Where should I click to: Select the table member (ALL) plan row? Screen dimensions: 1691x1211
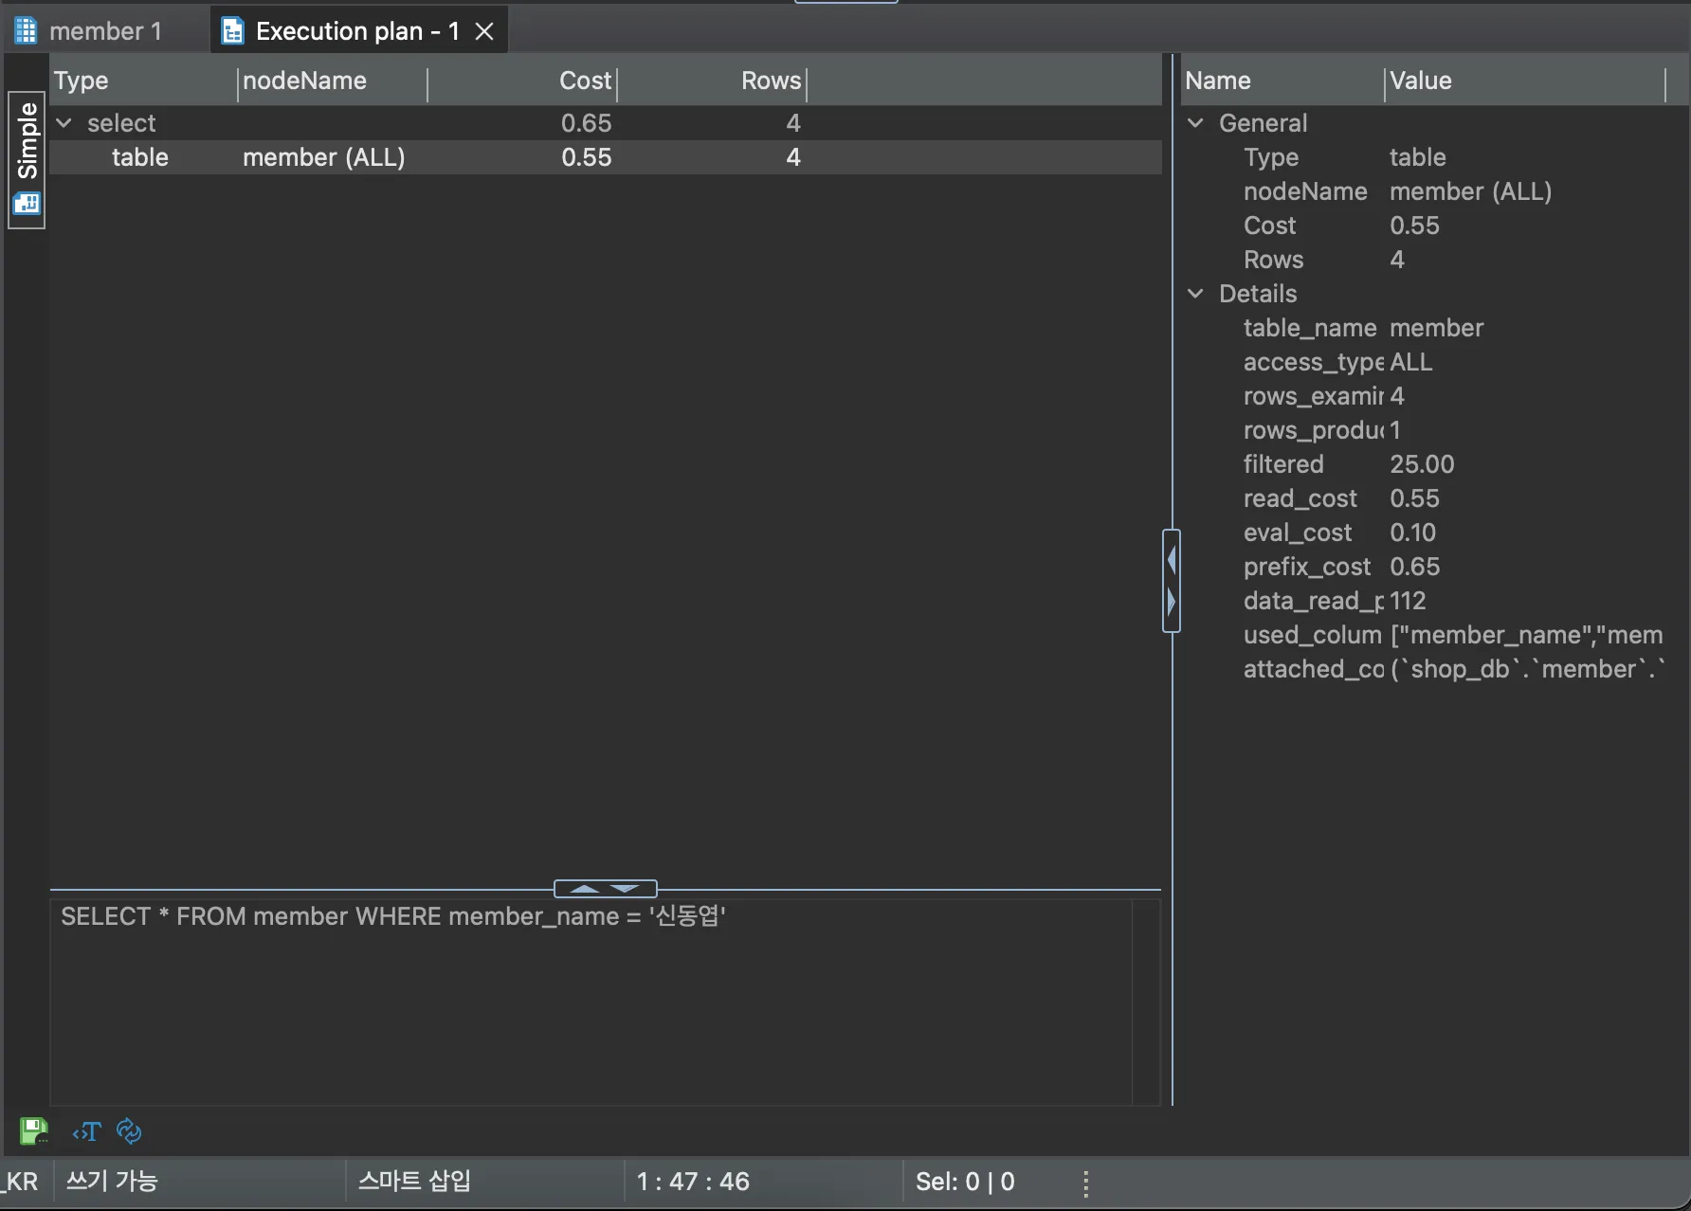tap(606, 157)
